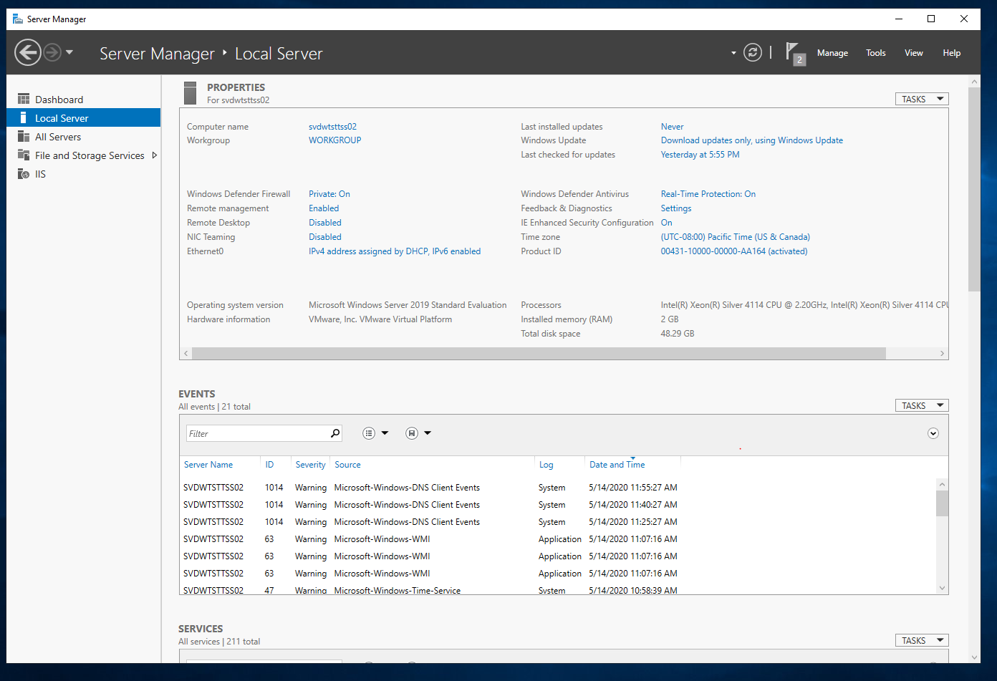Click the Properties scroll right arrow
Image resolution: width=997 pixels, height=681 pixels.
pos(942,354)
